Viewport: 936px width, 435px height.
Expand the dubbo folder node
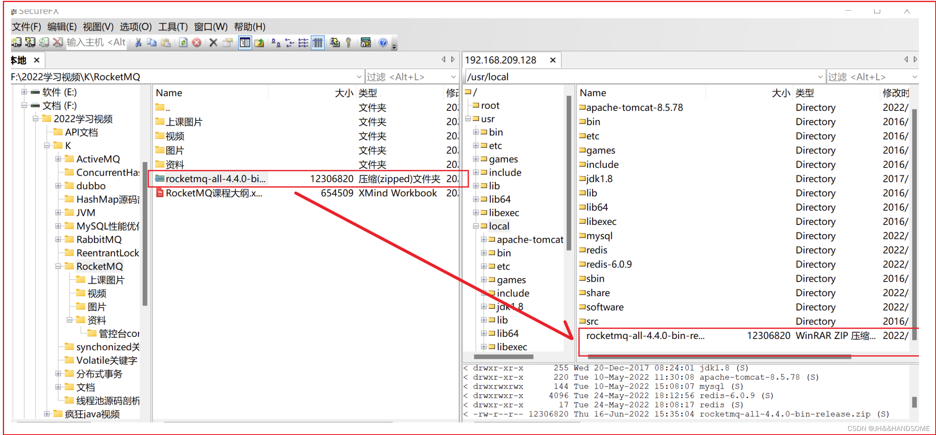click(58, 186)
